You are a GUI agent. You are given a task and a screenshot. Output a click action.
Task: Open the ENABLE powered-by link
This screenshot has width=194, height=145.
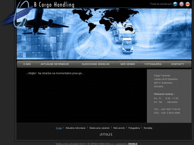[133, 144]
